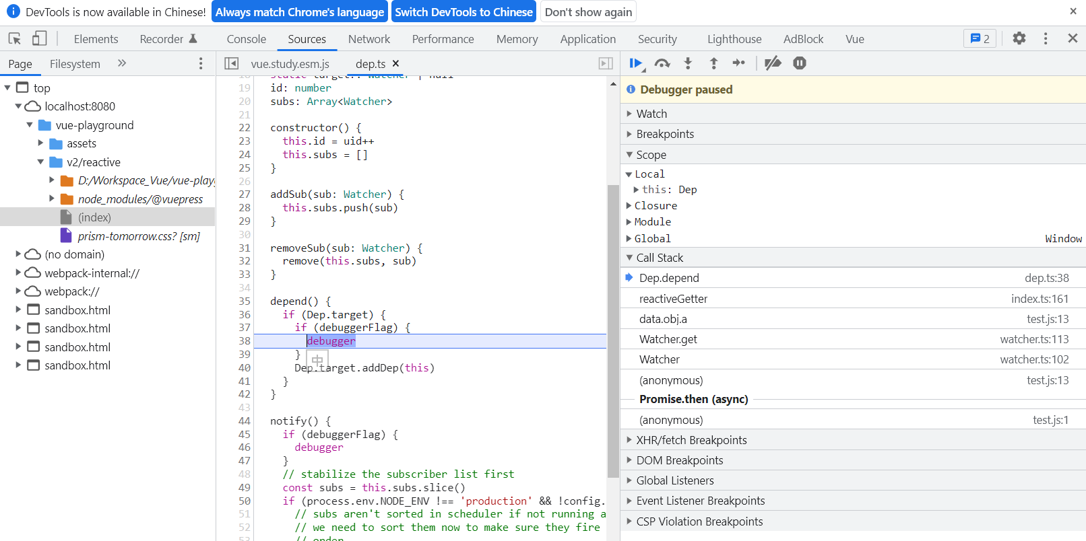Viewport: 1086px width, 541px height.
Task: Click Step out of current function
Action: (713, 63)
